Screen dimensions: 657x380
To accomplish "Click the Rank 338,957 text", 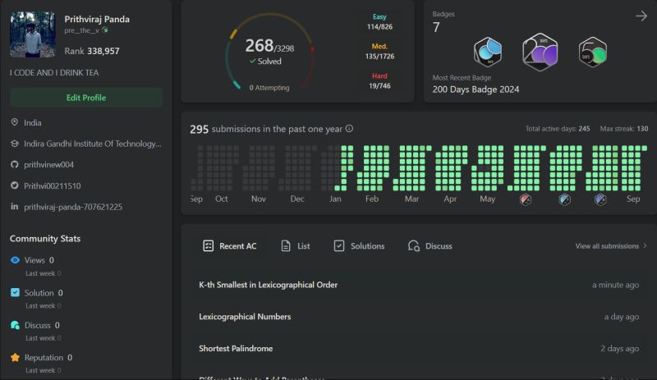I will pos(92,51).
